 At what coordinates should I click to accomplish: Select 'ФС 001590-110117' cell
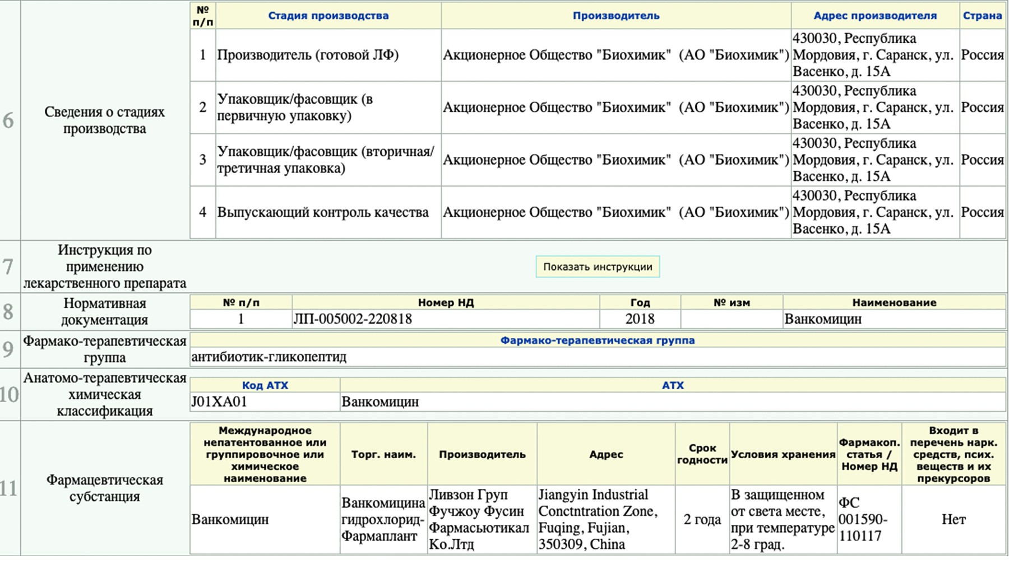869,520
